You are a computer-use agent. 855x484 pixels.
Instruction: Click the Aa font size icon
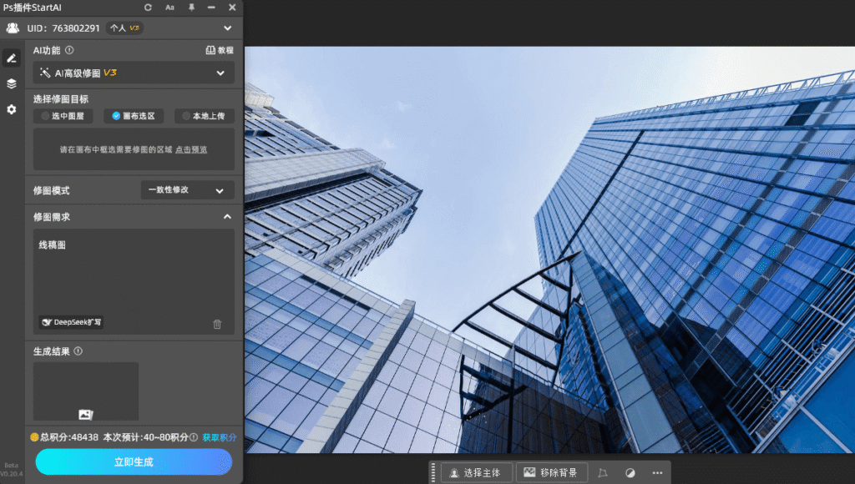coord(170,8)
